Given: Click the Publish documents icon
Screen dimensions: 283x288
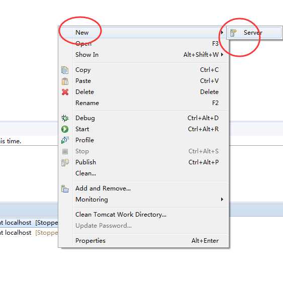Looking at the screenshot, I should 65,162.
